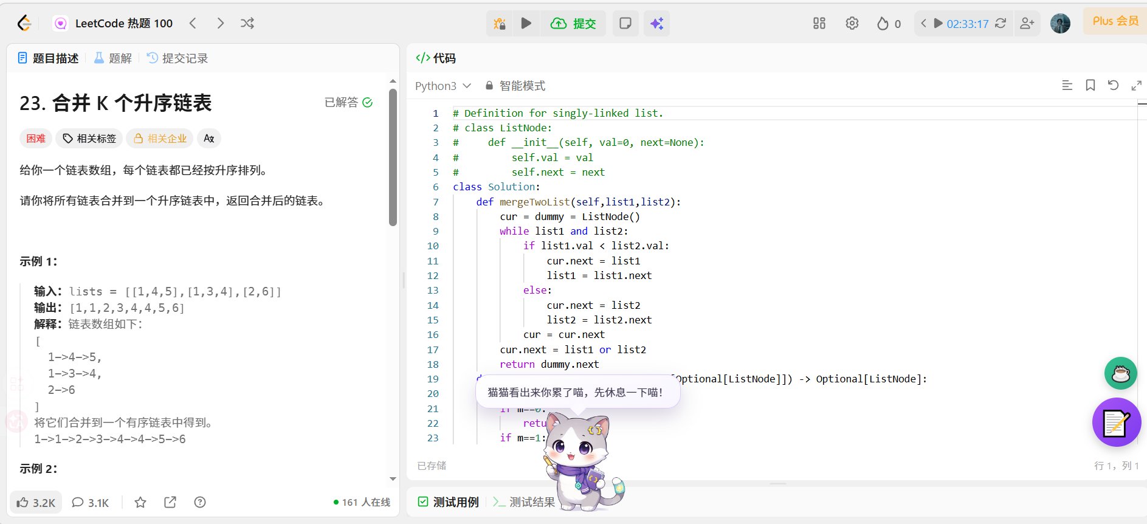
Task: Click line number 17 in gutter
Action: (433, 350)
